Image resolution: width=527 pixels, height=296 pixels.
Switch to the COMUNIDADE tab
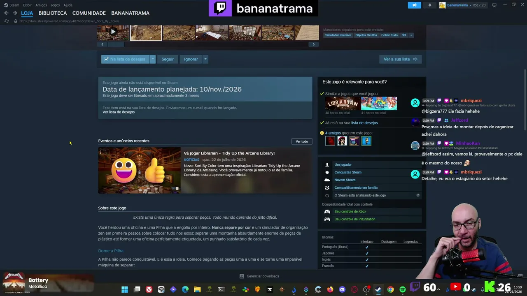tap(89, 13)
